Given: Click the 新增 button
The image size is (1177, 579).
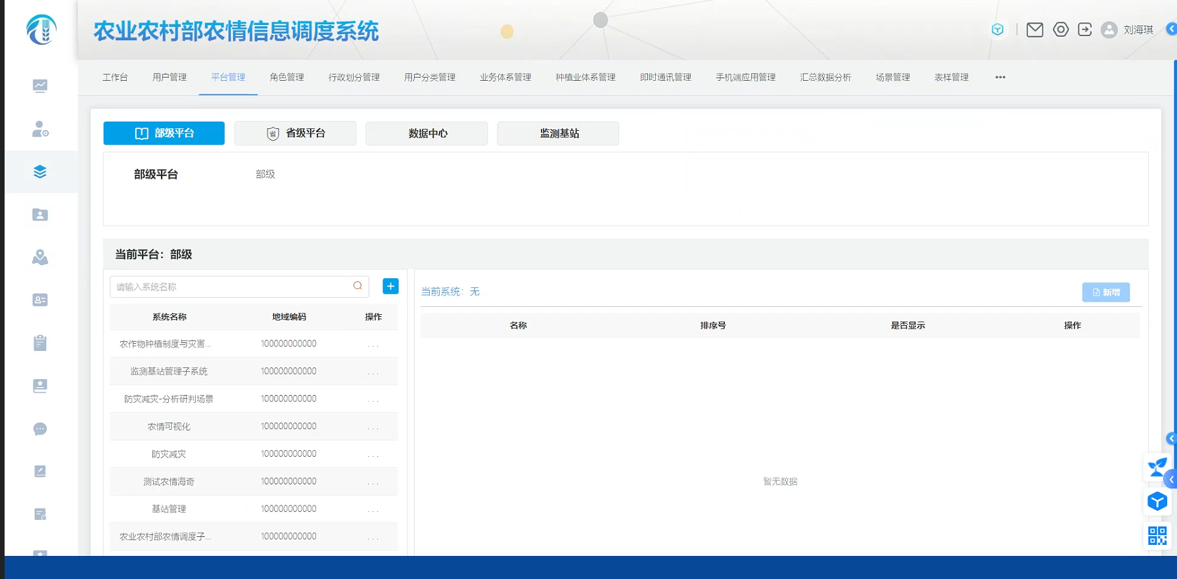Looking at the screenshot, I should coord(1106,292).
